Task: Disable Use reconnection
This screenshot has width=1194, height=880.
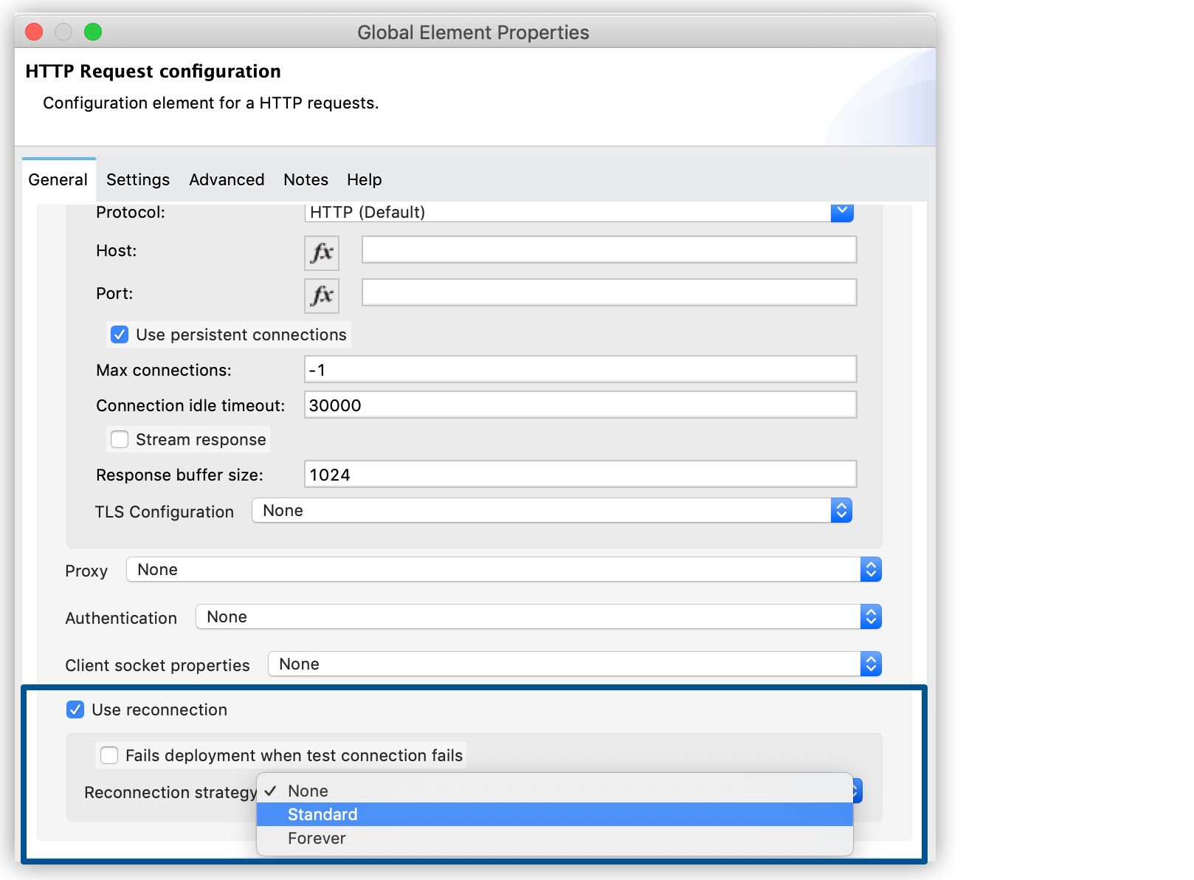Action: coord(75,709)
